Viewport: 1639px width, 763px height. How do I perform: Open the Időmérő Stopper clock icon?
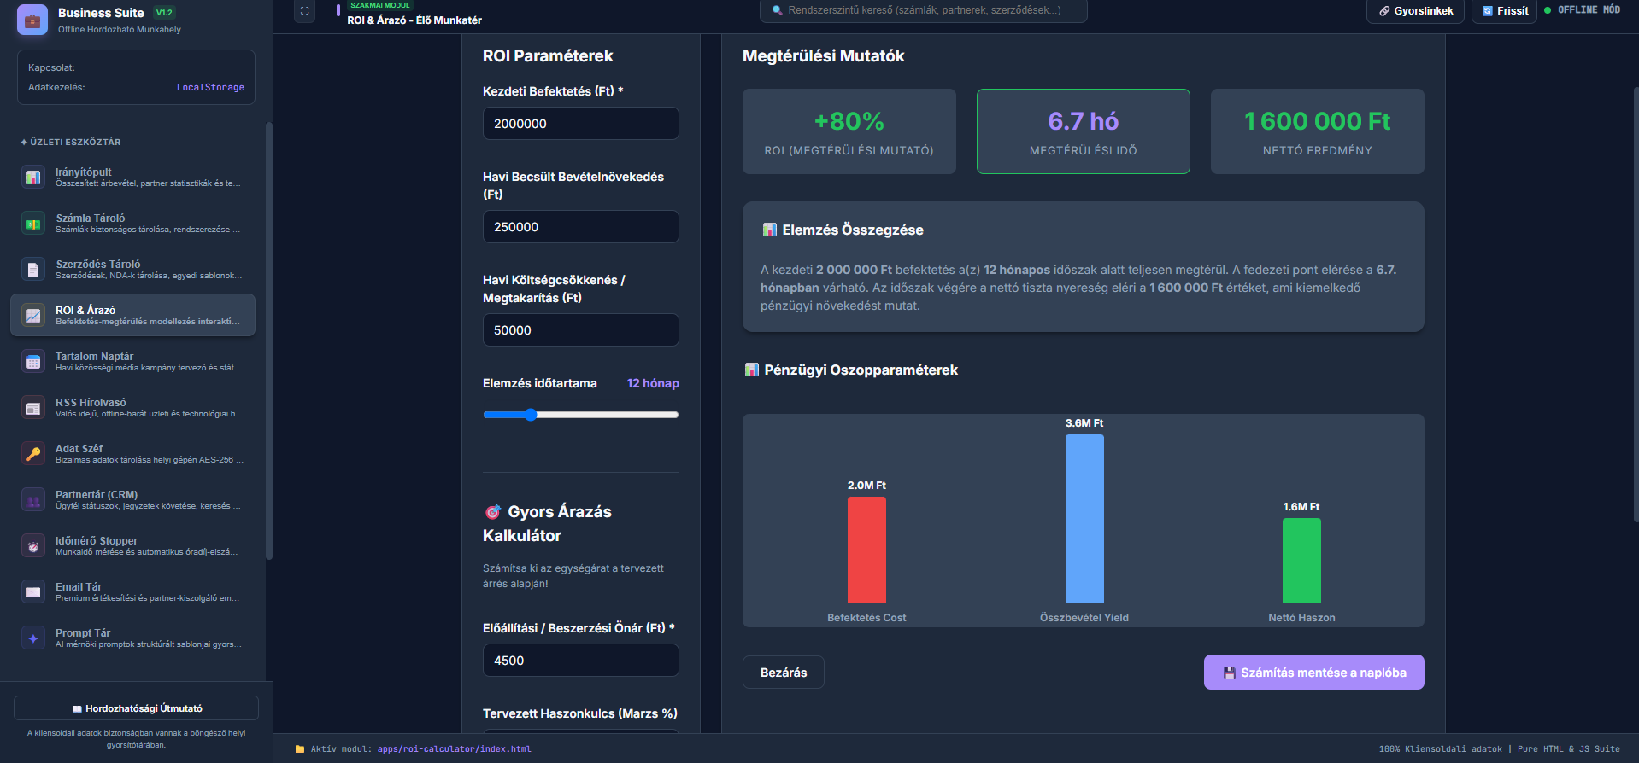coord(33,546)
